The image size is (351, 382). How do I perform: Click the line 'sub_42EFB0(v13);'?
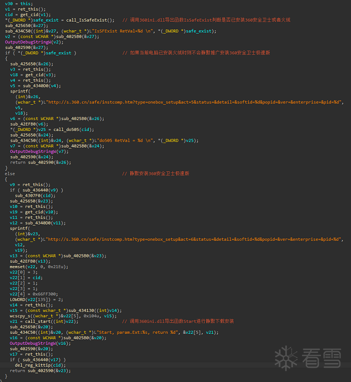point(30,261)
